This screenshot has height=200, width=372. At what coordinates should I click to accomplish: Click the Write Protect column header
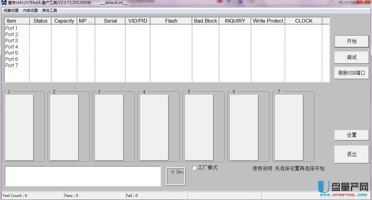click(x=268, y=21)
